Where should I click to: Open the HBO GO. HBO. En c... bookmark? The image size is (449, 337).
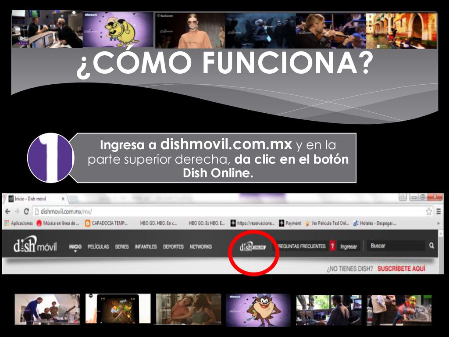coord(158,223)
